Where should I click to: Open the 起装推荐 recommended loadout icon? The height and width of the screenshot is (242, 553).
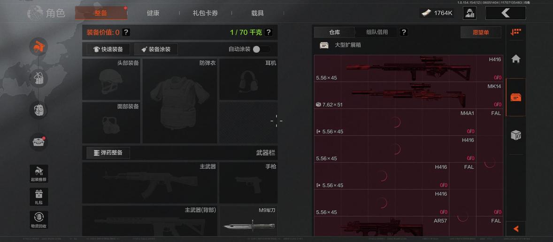click(39, 174)
